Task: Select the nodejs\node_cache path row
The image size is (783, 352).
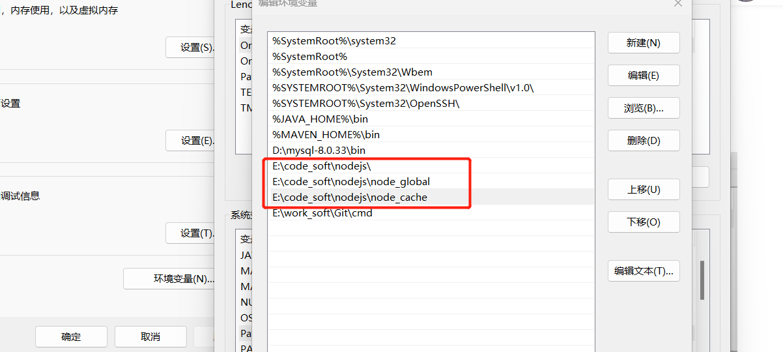Action: (431, 198)
